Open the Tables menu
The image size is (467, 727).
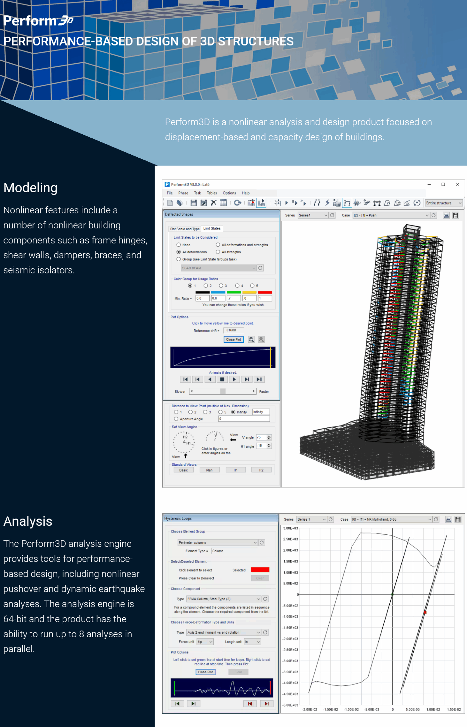point(212,193)
